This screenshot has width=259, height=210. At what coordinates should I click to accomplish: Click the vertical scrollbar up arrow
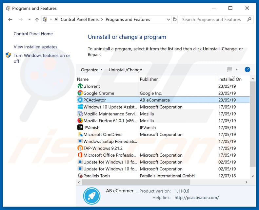[x=253, y=79]
